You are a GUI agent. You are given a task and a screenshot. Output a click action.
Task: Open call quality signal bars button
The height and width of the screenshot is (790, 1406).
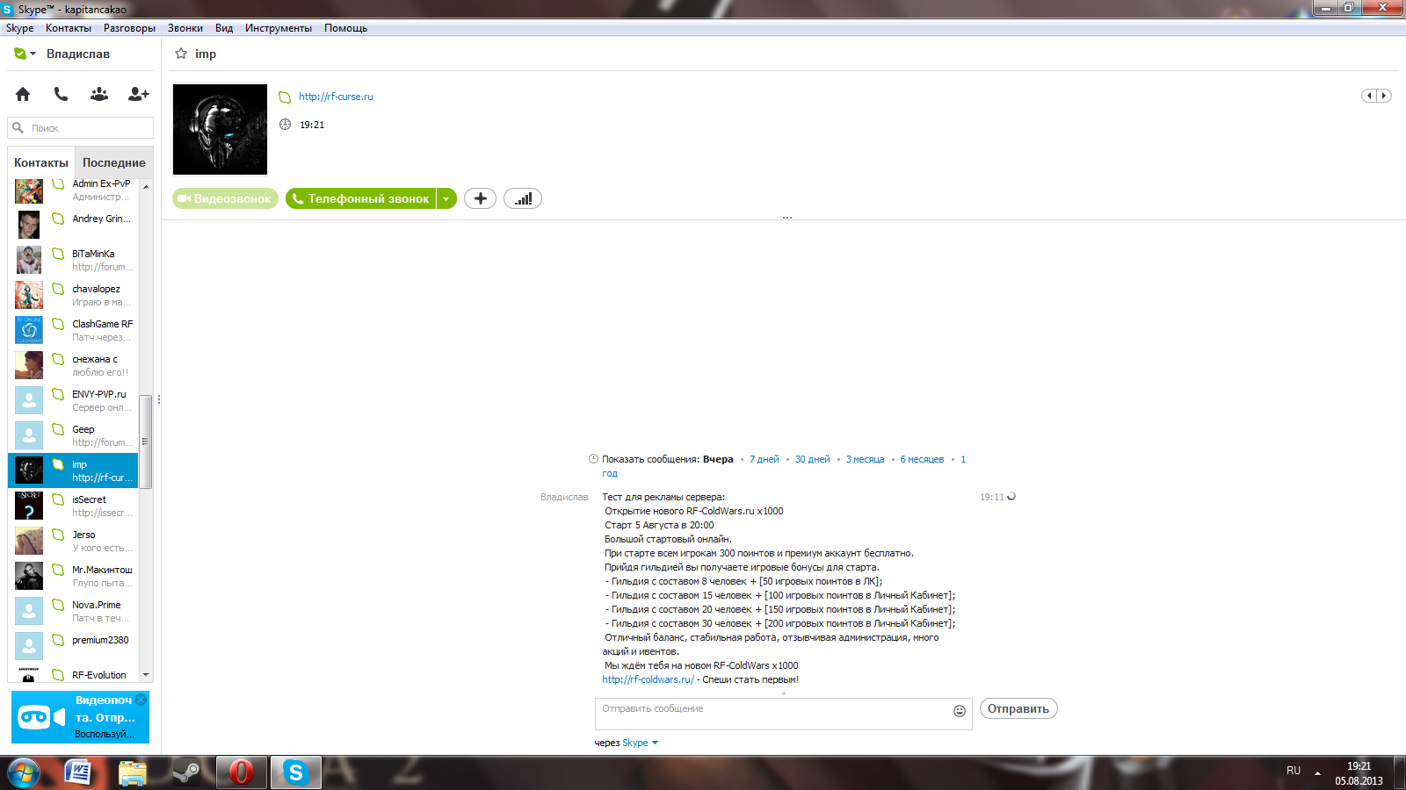tap(523, 198)
